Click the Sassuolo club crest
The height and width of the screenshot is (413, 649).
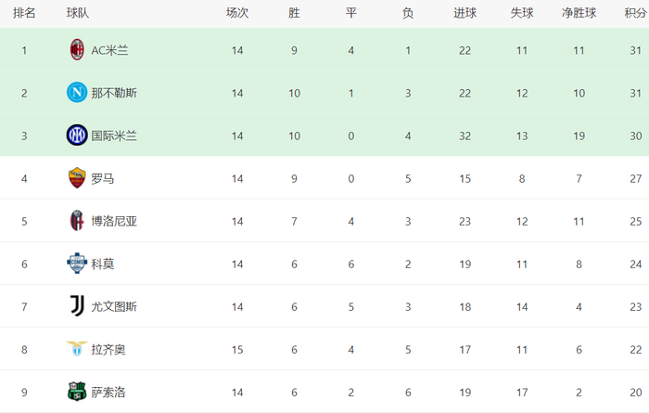pyautogui.click(x=77, y=392)
